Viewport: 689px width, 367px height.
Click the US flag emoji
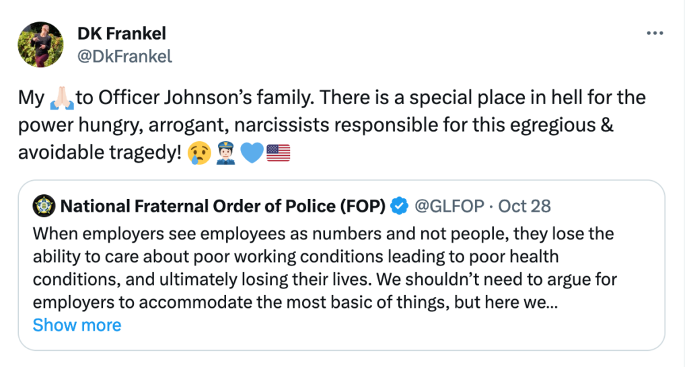click(x=278, y=153)
